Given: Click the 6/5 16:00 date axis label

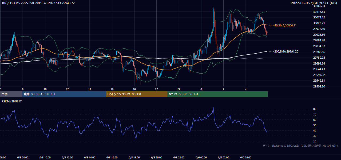Looking at the screenshot, I should 112,158.
